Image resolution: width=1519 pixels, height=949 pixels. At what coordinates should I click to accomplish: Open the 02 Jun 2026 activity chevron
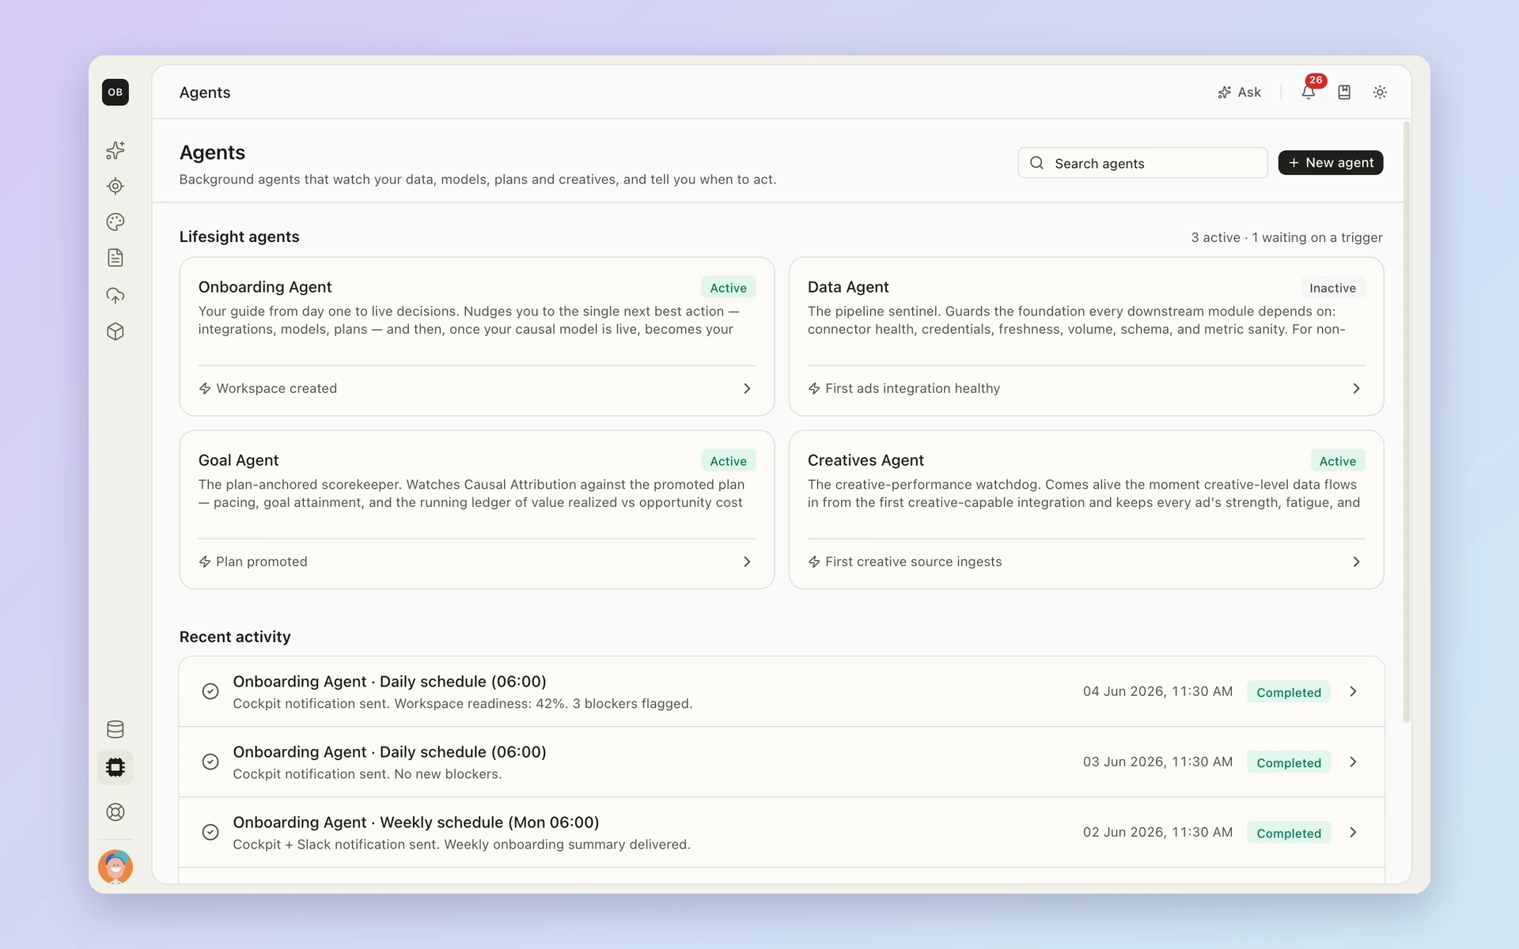click(1353, 832)
